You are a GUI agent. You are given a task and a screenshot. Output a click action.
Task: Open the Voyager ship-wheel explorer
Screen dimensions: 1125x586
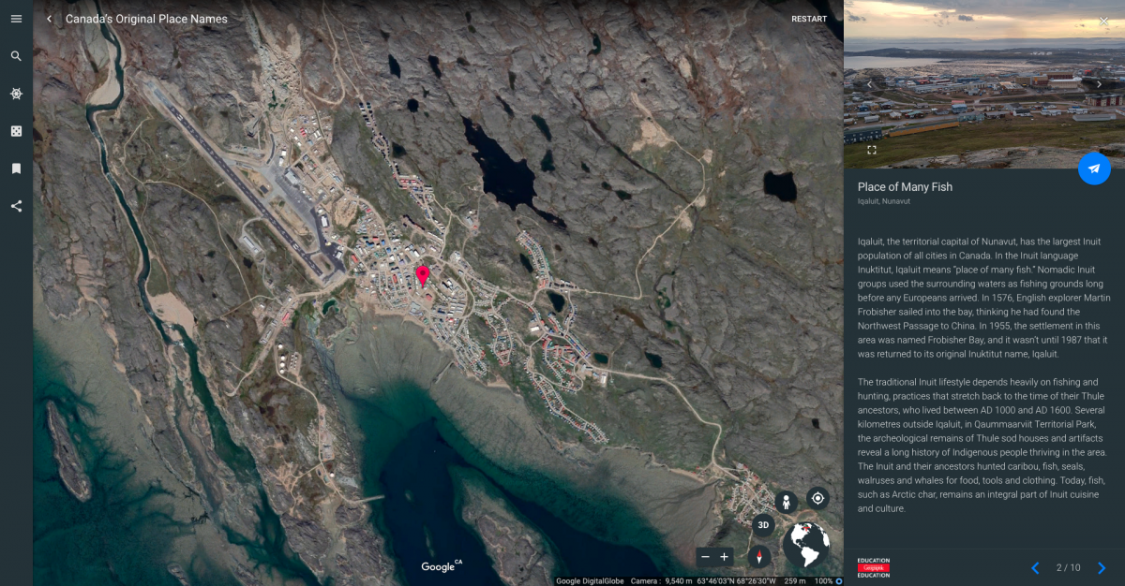tap(15, 94)
